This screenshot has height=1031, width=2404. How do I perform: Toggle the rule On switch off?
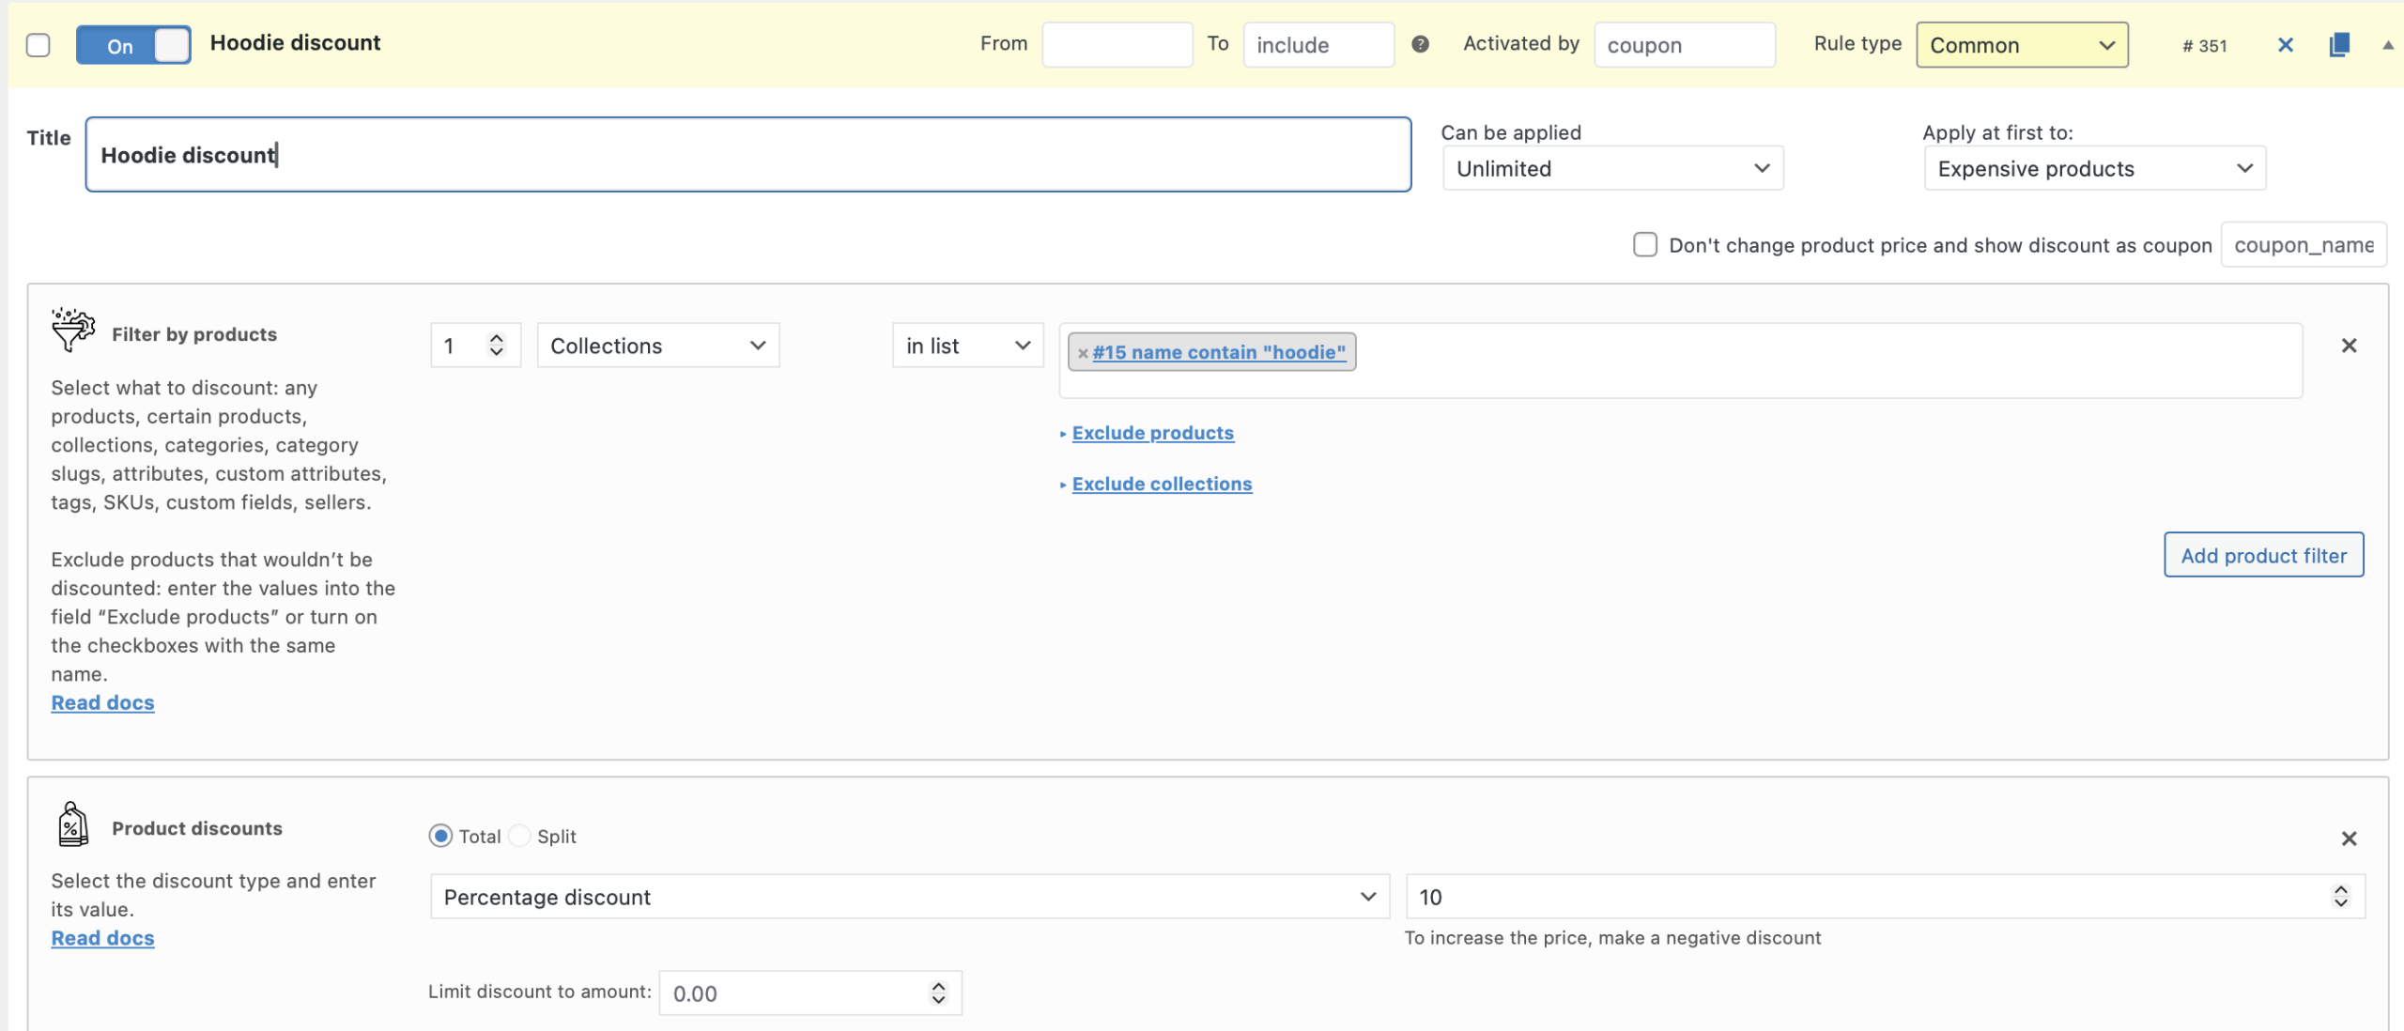(133, 45)
